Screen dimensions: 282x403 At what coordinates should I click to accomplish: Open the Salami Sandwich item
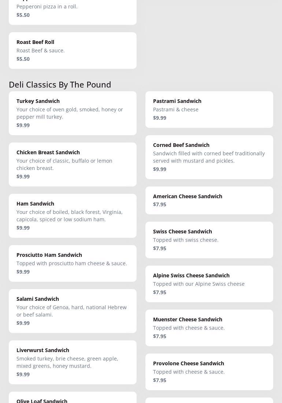(x=73, y=311)
